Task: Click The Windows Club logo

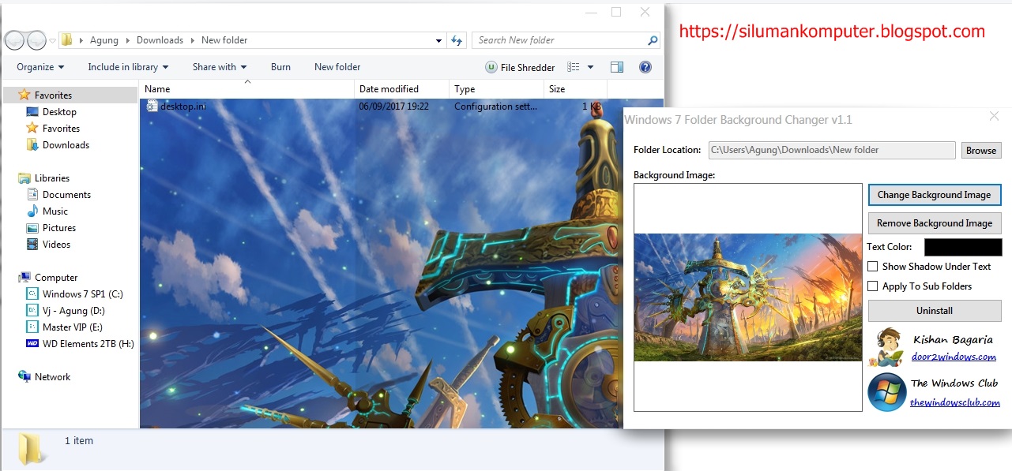Action: pos(886,392)
